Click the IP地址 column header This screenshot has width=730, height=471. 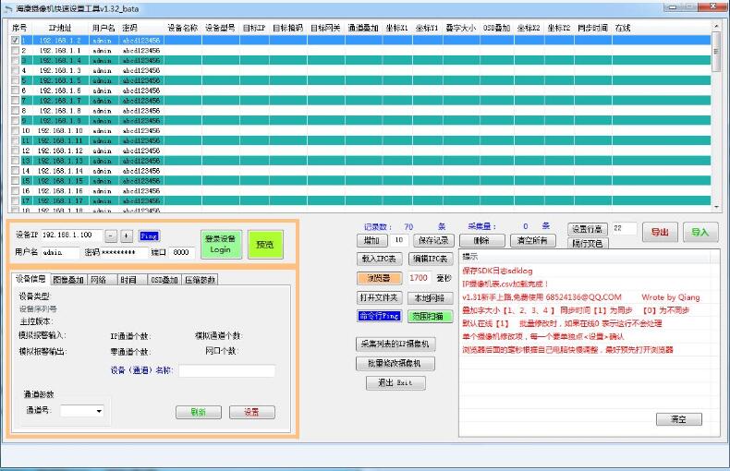[60, 28]
